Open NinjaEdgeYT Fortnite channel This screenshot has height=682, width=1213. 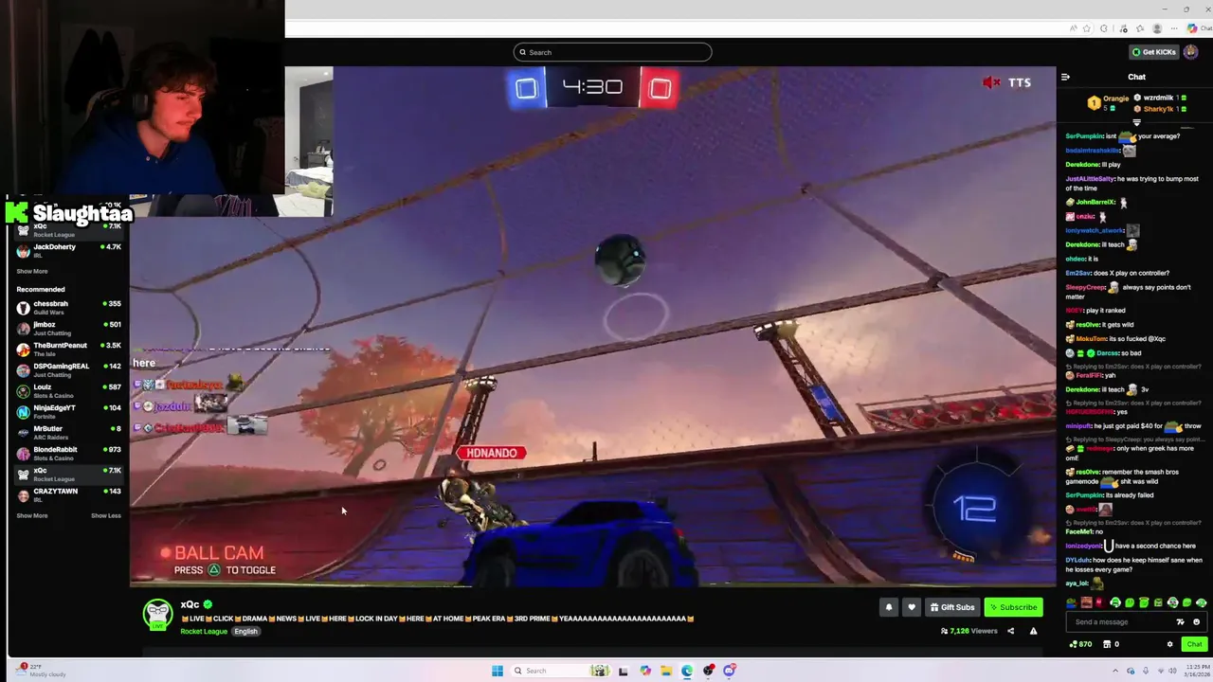pyautogui.click(x=68, y=411)
